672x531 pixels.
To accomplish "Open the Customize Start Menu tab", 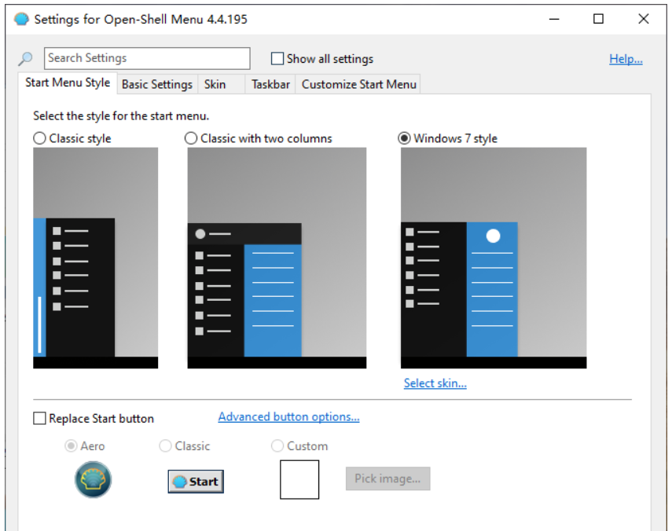I will pos(358,84).
